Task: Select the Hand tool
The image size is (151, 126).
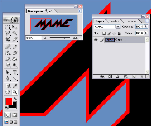Action: click(x=8, y=92)
